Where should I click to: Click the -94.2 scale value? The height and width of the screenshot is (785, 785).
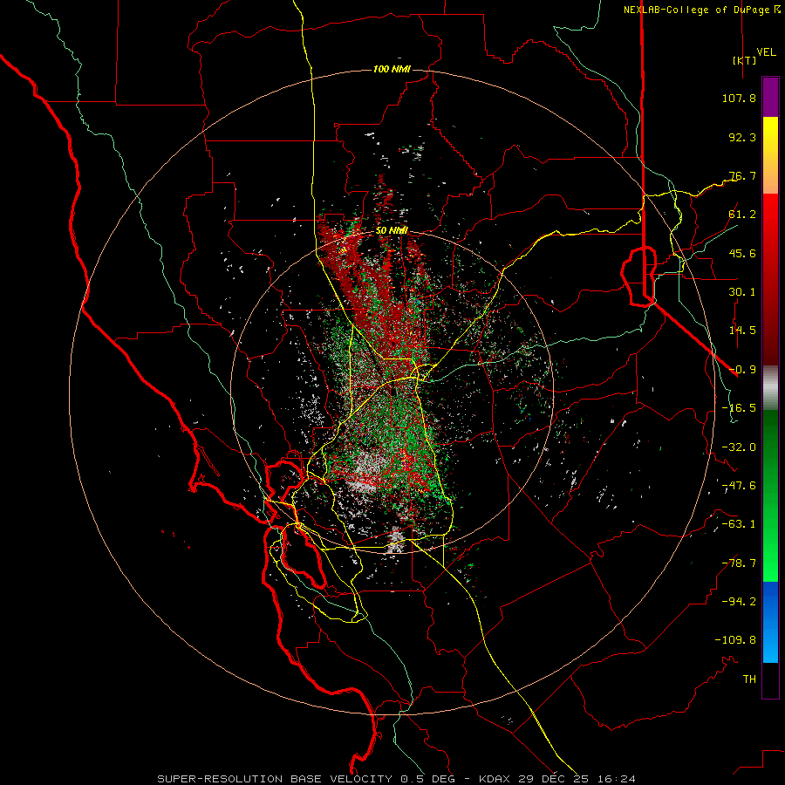pos(739,602)
